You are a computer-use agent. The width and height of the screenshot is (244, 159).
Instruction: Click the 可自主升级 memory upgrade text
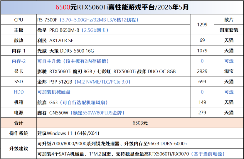tap(73, 61)
